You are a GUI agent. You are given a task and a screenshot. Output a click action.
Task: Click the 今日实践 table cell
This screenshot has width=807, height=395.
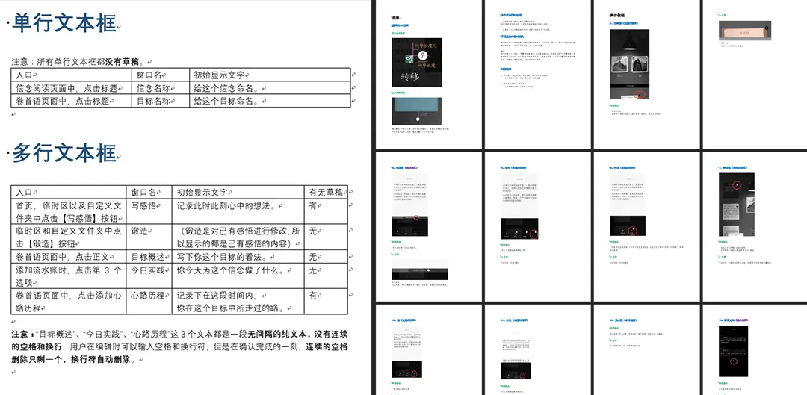pyautogui.click(x=147, y=270)
